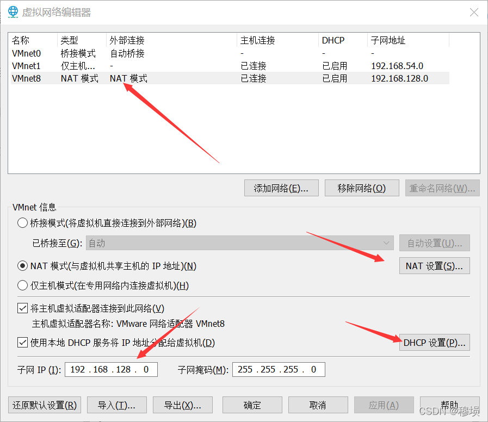Click the 类型 column header

click(x=82, y=40)
